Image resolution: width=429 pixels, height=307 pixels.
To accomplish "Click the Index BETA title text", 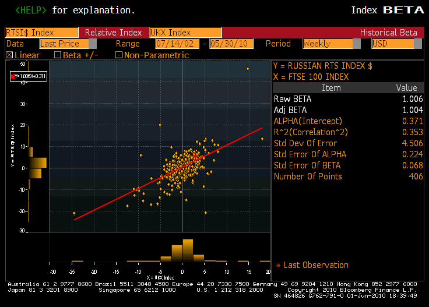I will (x=388, y=10).
